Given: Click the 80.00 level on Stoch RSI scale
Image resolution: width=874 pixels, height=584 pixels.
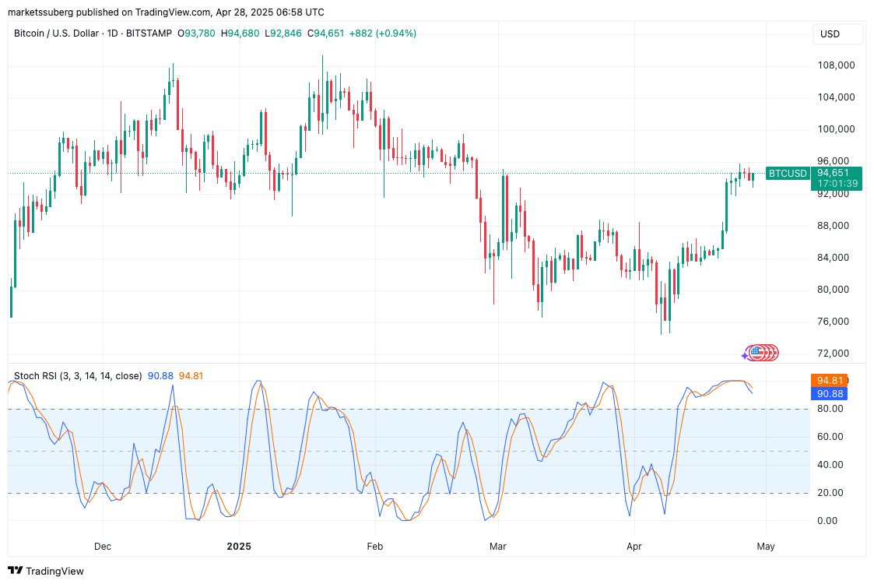Looking at the screenshot, I should click(x=830, y=409).
